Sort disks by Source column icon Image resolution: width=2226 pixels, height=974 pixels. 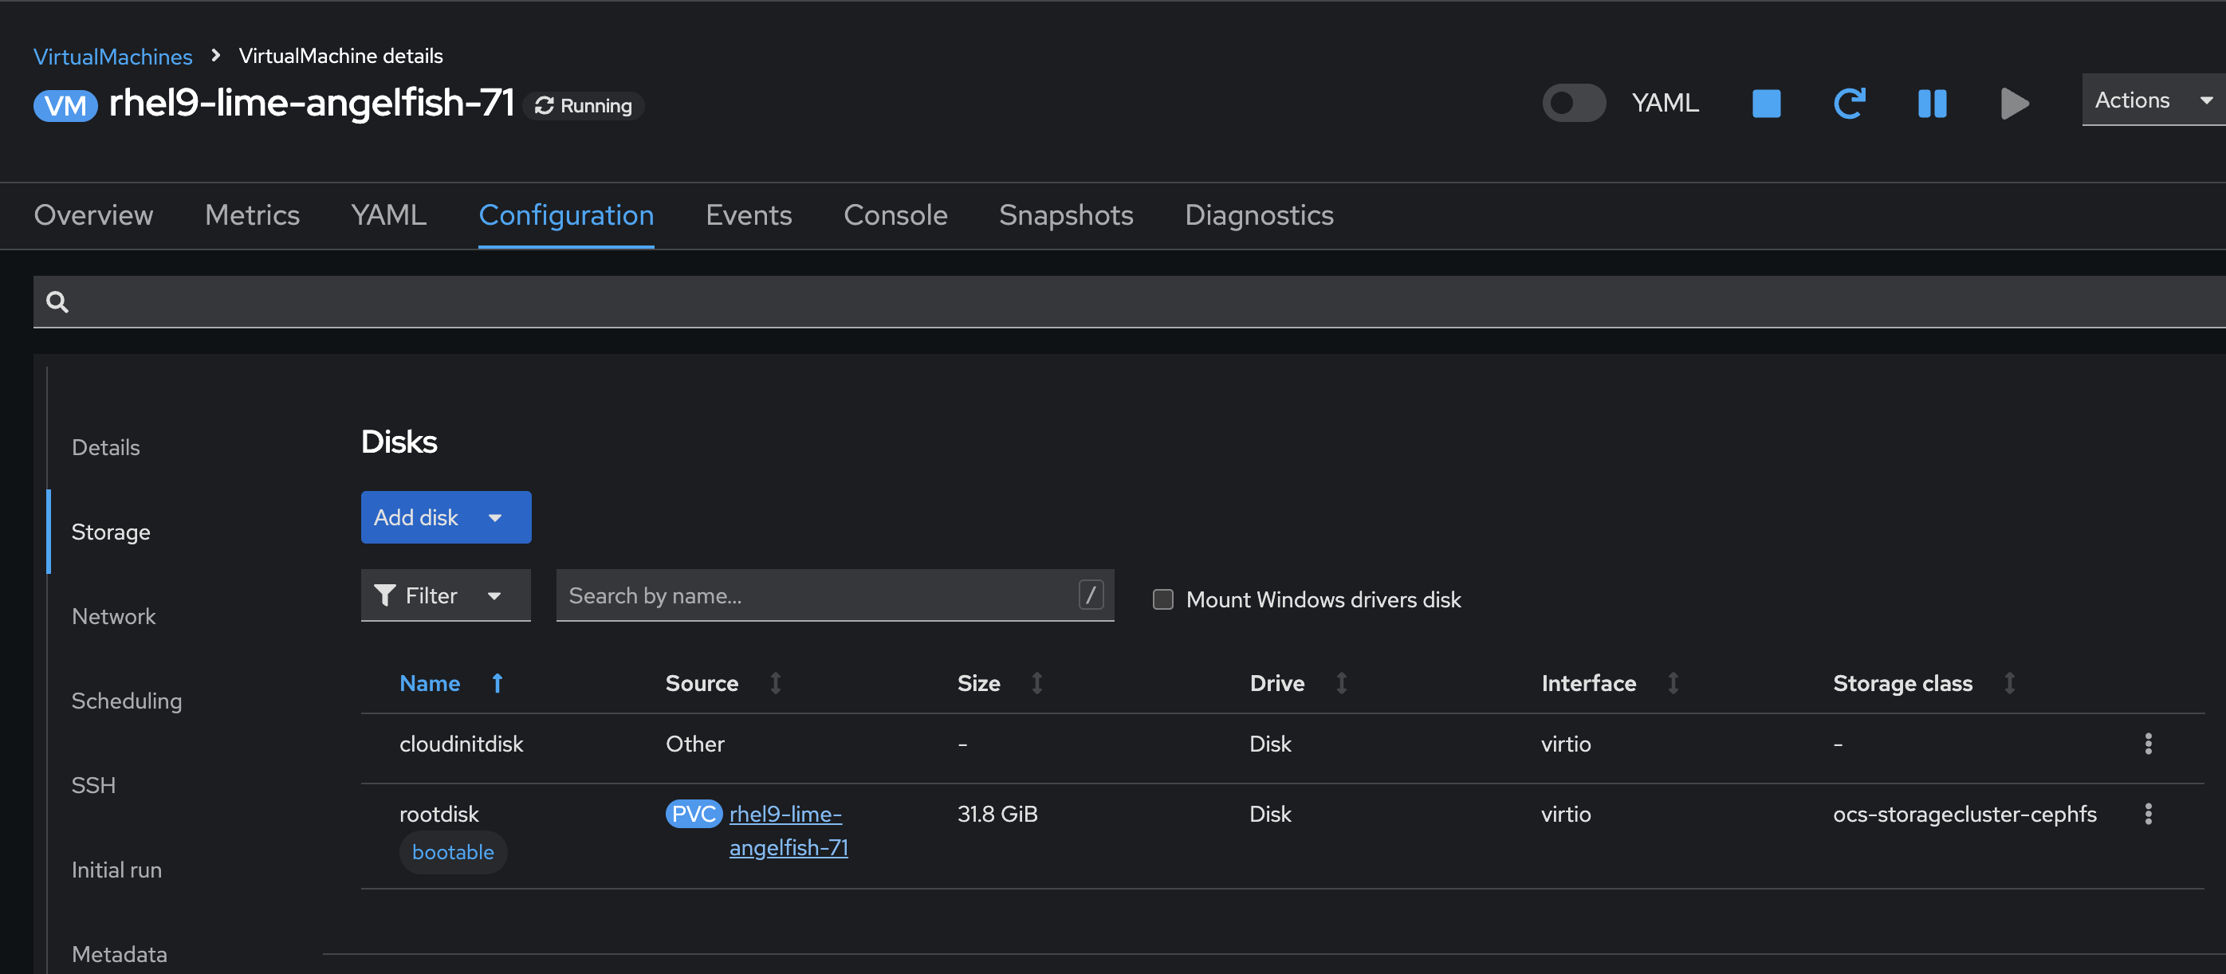[775, 683]
